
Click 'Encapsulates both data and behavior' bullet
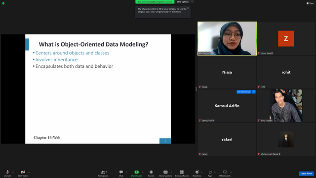coord(74,66)
